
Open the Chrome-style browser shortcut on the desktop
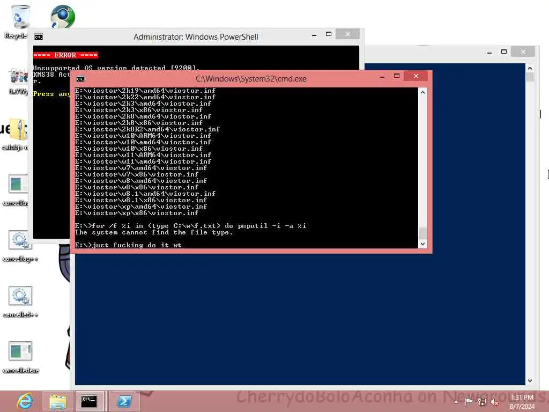(62, 16)
